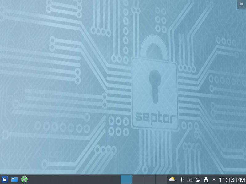Viewport: 246px width, 184px height.
Task: Click the speaker volume icon
Action: [181, 179]
